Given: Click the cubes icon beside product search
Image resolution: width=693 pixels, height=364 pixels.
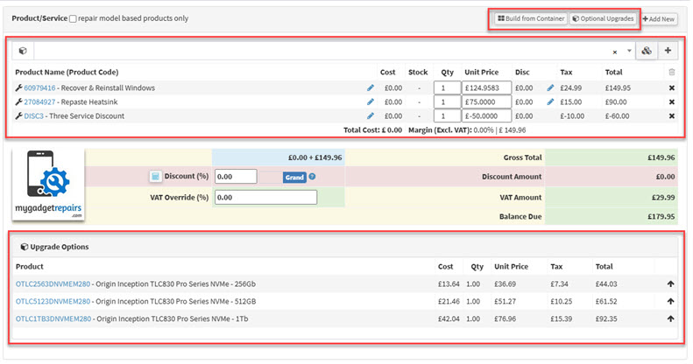Looking at the screenshot, I should [647, 51].
